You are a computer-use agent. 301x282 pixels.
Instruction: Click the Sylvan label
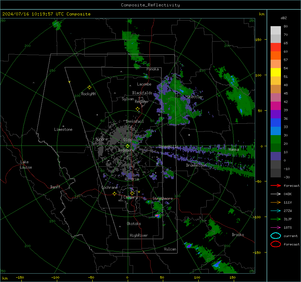pyautogui.click(x=128, y=99)
